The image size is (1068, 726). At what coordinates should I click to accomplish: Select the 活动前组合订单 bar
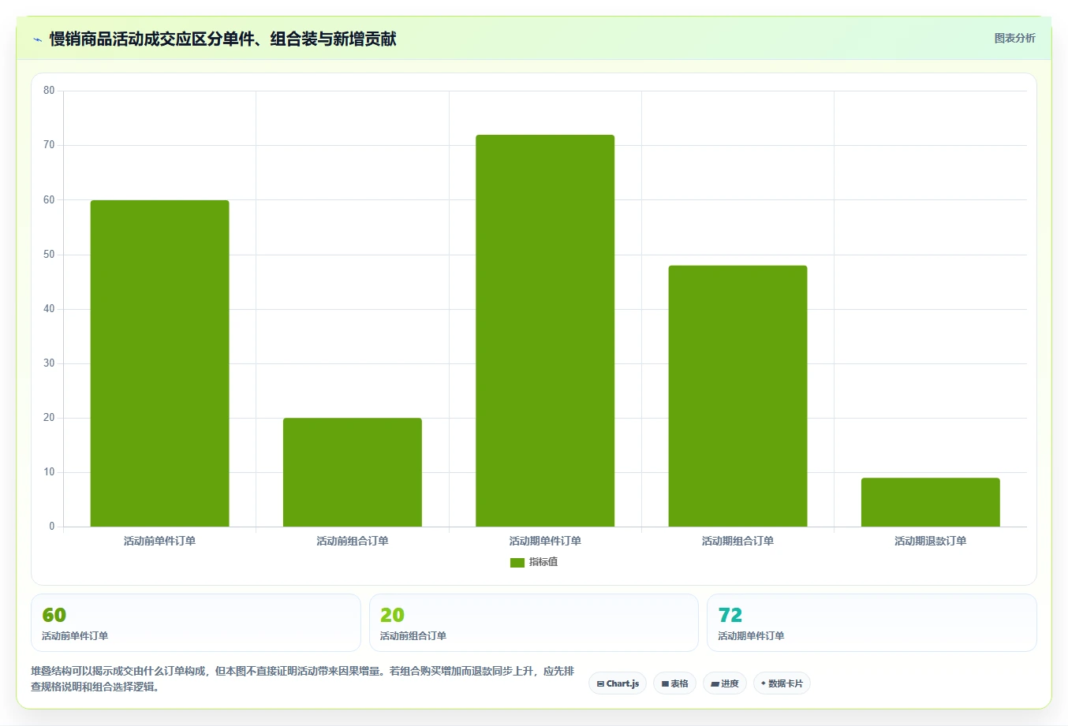[353, 472]
